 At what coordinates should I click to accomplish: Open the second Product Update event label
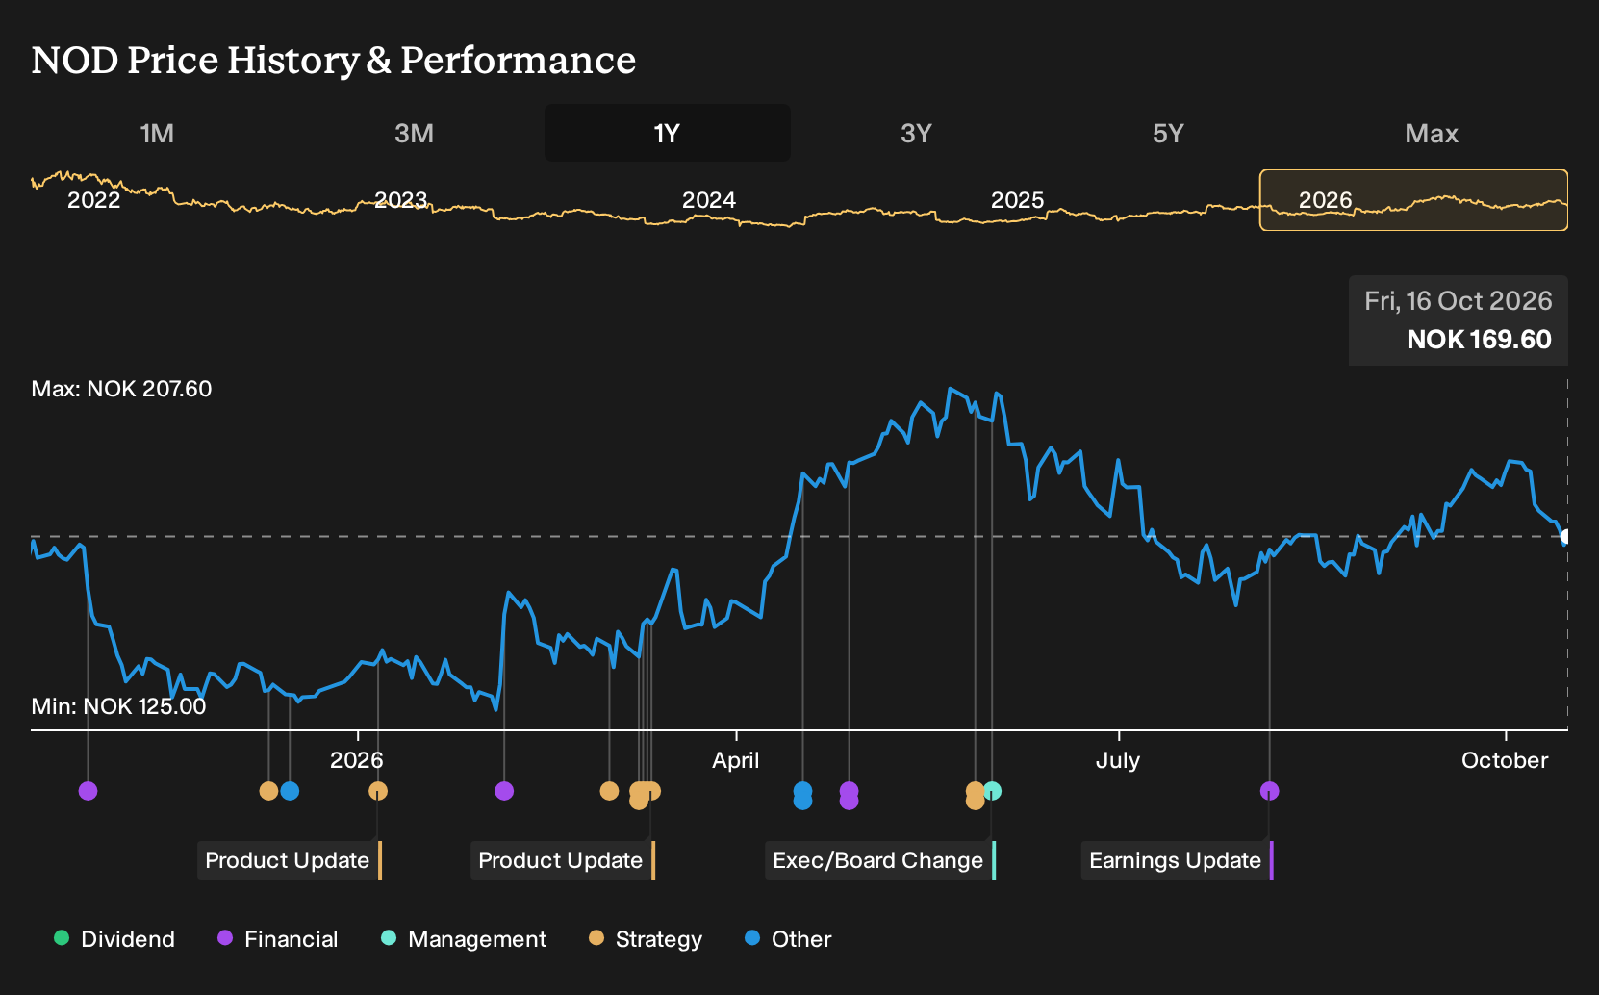click(563, 860)
